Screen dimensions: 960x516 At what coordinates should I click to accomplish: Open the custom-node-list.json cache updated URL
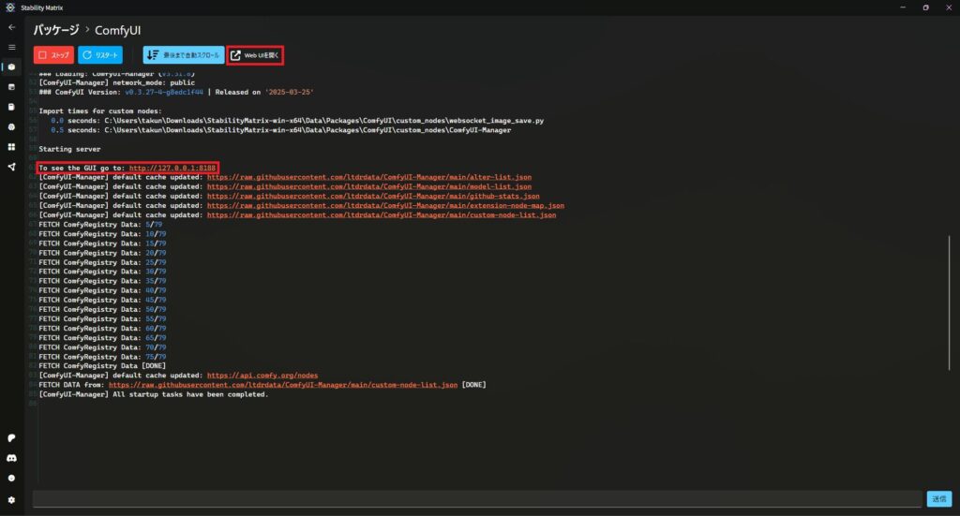coord(382,215)
